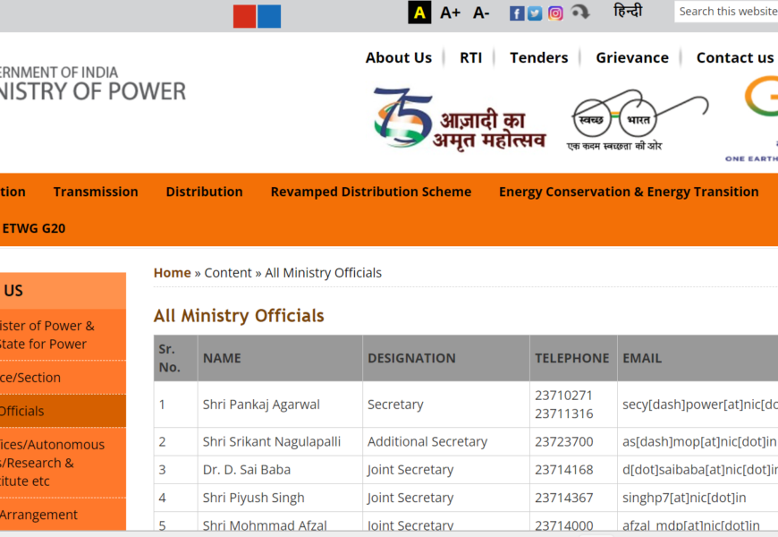Decrease font size with A-
778x537 pixels.
tap(481, 13)
